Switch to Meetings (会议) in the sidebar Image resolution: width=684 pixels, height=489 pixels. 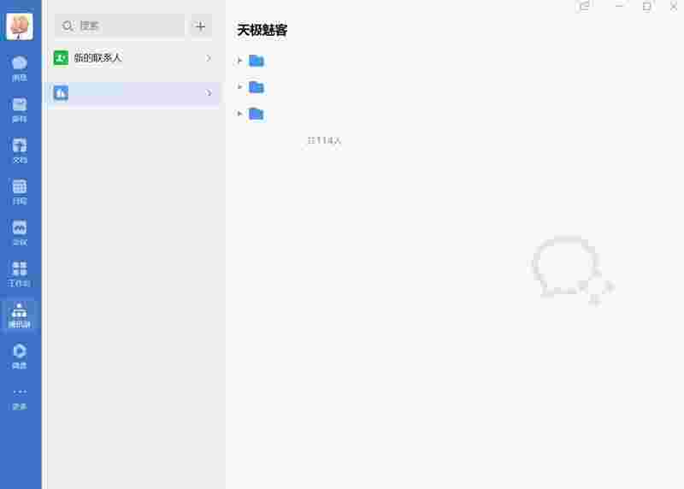tap(19, 233)
